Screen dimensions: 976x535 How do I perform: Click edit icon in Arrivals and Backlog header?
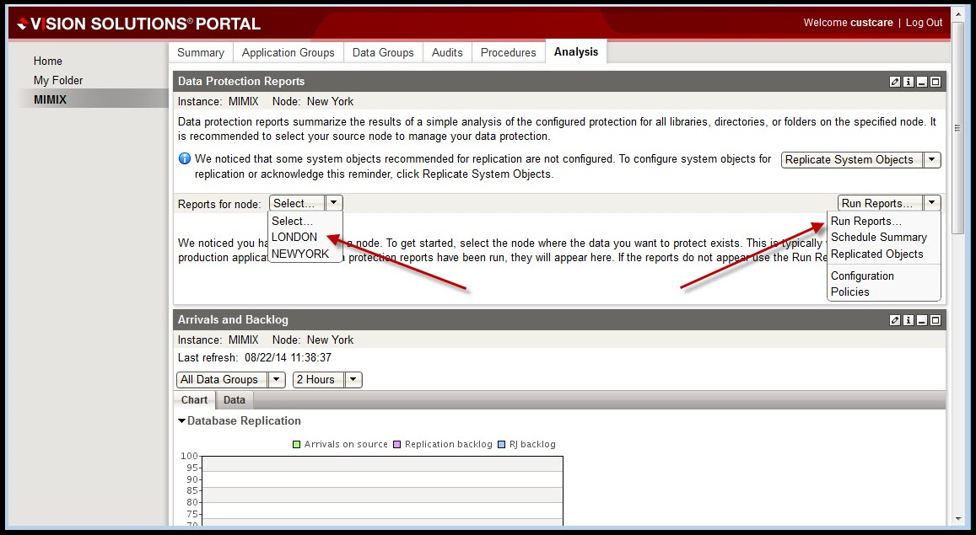pyautogui.click(x=895, y=320)
